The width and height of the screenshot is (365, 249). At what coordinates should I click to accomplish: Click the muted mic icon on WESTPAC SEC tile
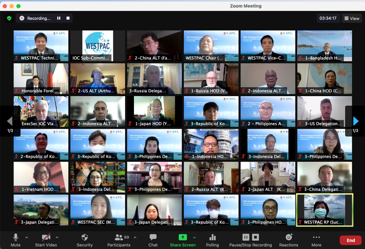click(73, 222)
